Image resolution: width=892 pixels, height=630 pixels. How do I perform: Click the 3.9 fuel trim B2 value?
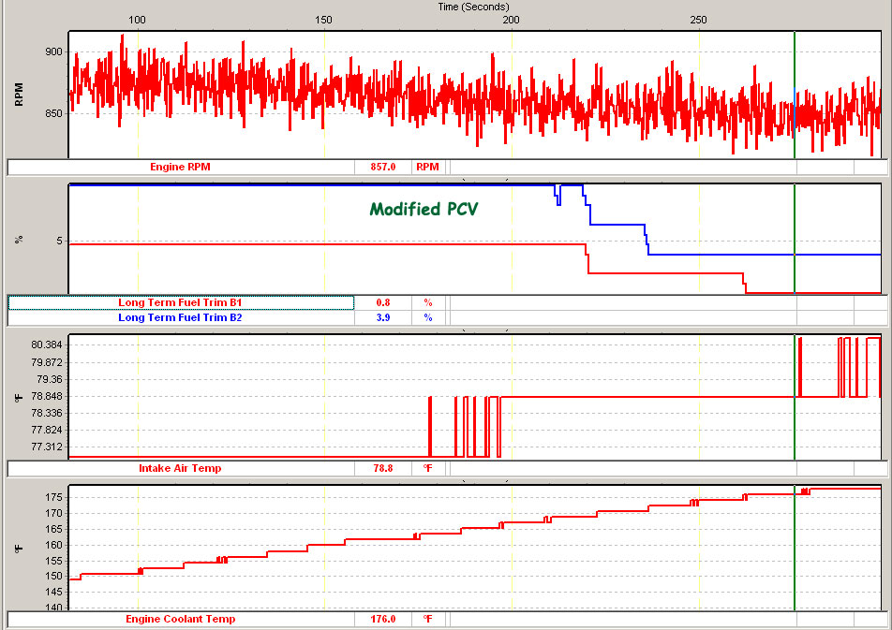(382, 317)
